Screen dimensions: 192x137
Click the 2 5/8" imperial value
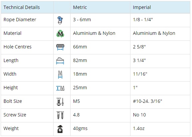tap(139, 47)
